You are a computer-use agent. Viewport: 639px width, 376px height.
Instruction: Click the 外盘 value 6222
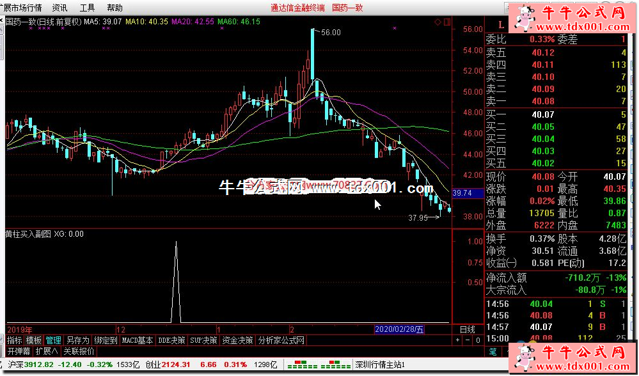click(x=543, y=225)
